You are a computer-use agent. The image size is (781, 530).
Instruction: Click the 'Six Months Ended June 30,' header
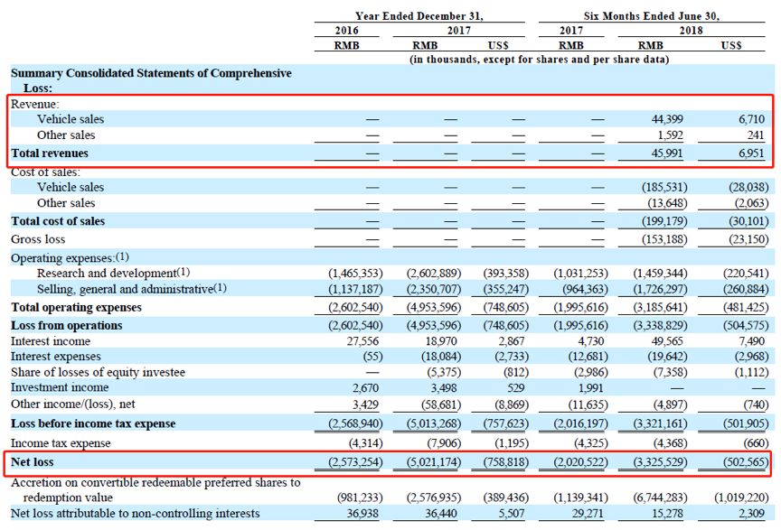(x=652, y=16)
